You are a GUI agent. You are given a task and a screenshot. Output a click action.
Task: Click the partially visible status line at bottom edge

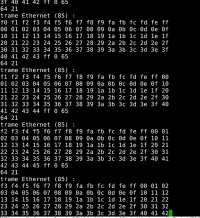click(x=100, y=217)
